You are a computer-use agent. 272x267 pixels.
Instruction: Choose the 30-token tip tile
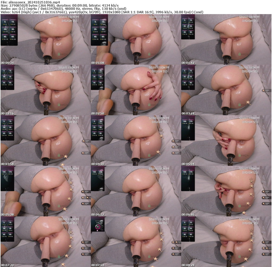tap(13, 29)
